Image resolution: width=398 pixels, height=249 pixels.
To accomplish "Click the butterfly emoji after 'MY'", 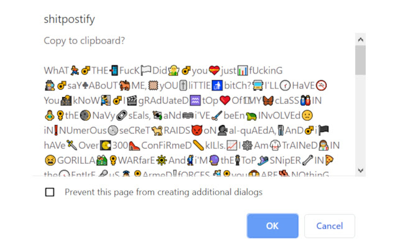I will (268, 101).
